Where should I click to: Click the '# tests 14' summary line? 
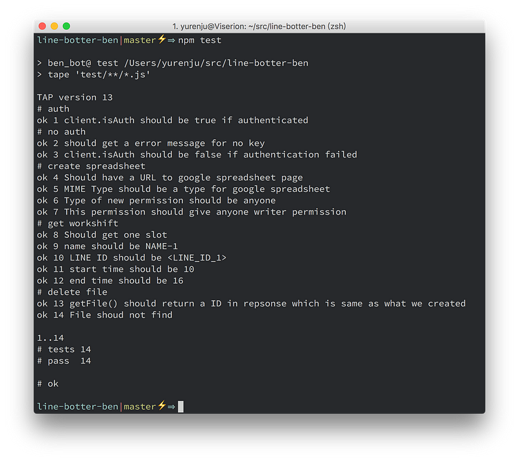[64, 349]
